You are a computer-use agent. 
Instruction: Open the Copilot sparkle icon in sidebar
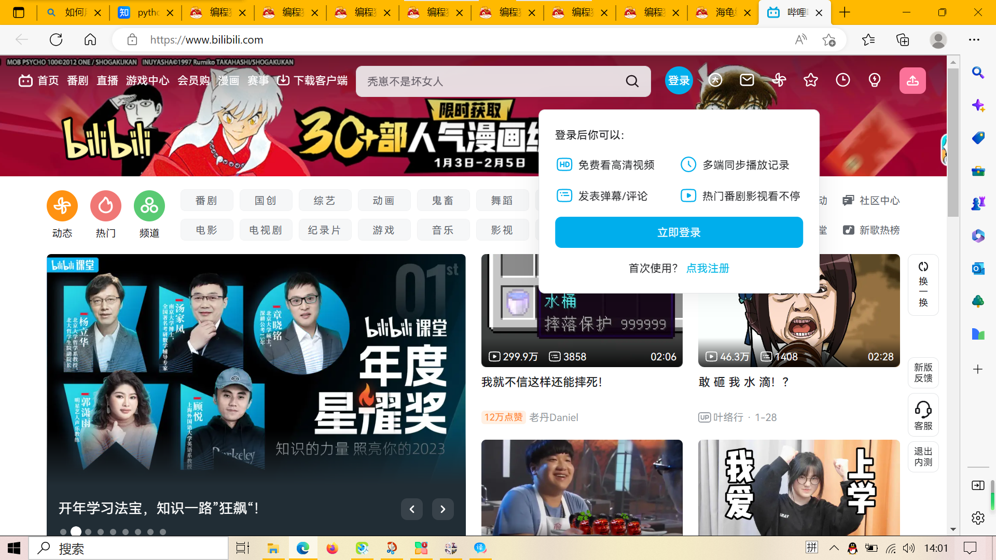(x=978, y=105)
